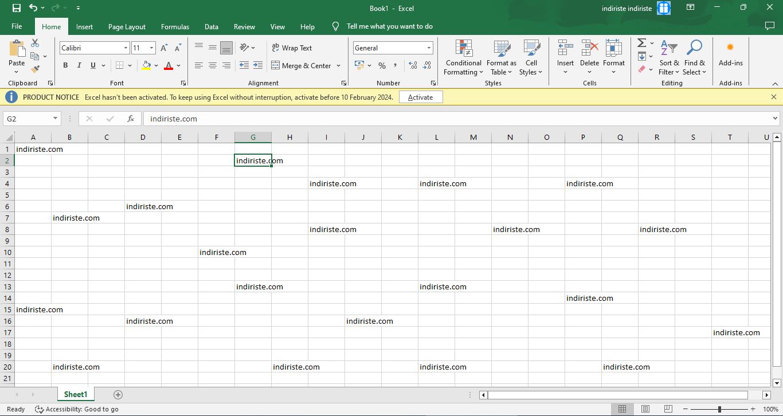Click the Insert Function fx icon
Viewport: 783px width, 416px height.
(131, 119)
